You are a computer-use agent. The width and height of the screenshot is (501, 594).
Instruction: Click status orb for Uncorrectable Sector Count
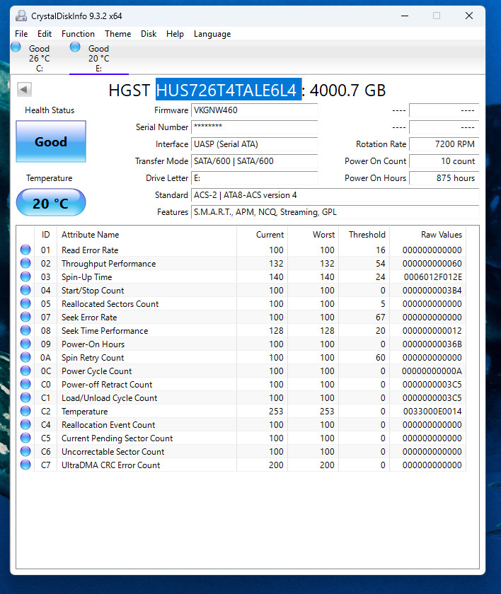(25, 451)
